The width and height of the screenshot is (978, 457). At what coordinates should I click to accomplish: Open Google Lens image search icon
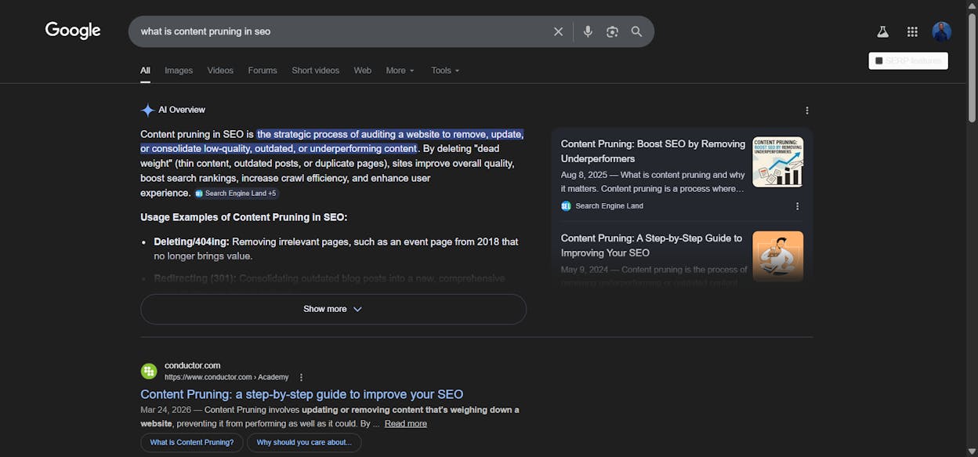[x=612, y=31]
